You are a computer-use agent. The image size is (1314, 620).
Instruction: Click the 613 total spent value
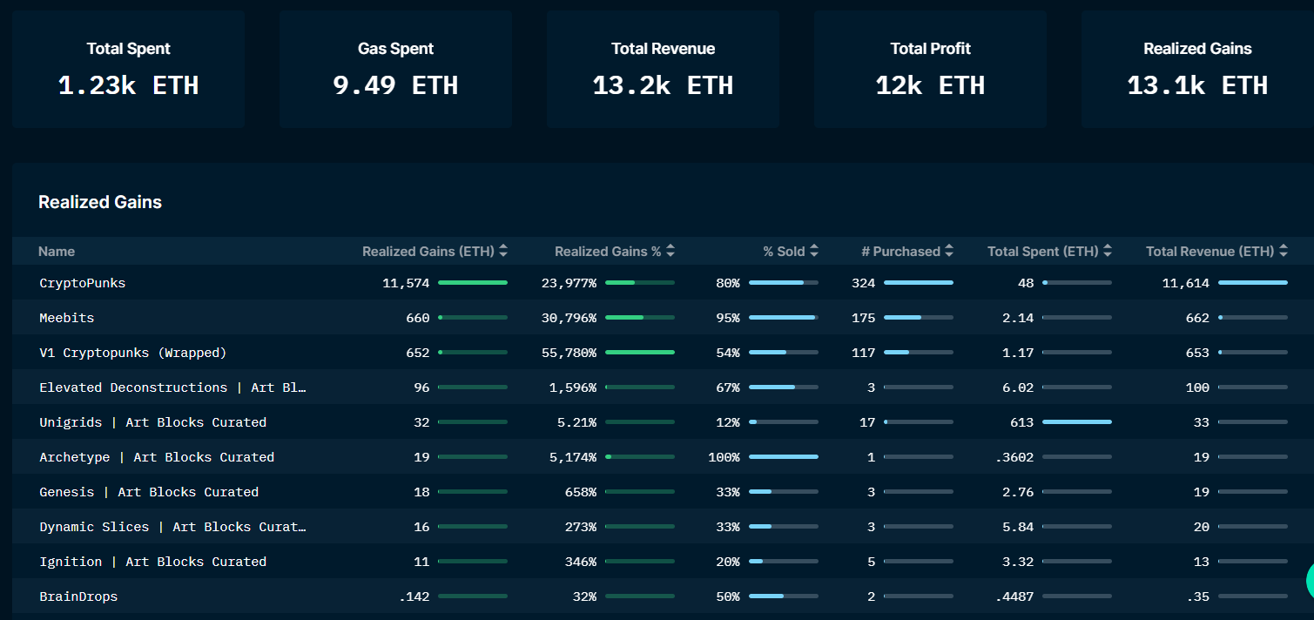[x=1022, y=422]
